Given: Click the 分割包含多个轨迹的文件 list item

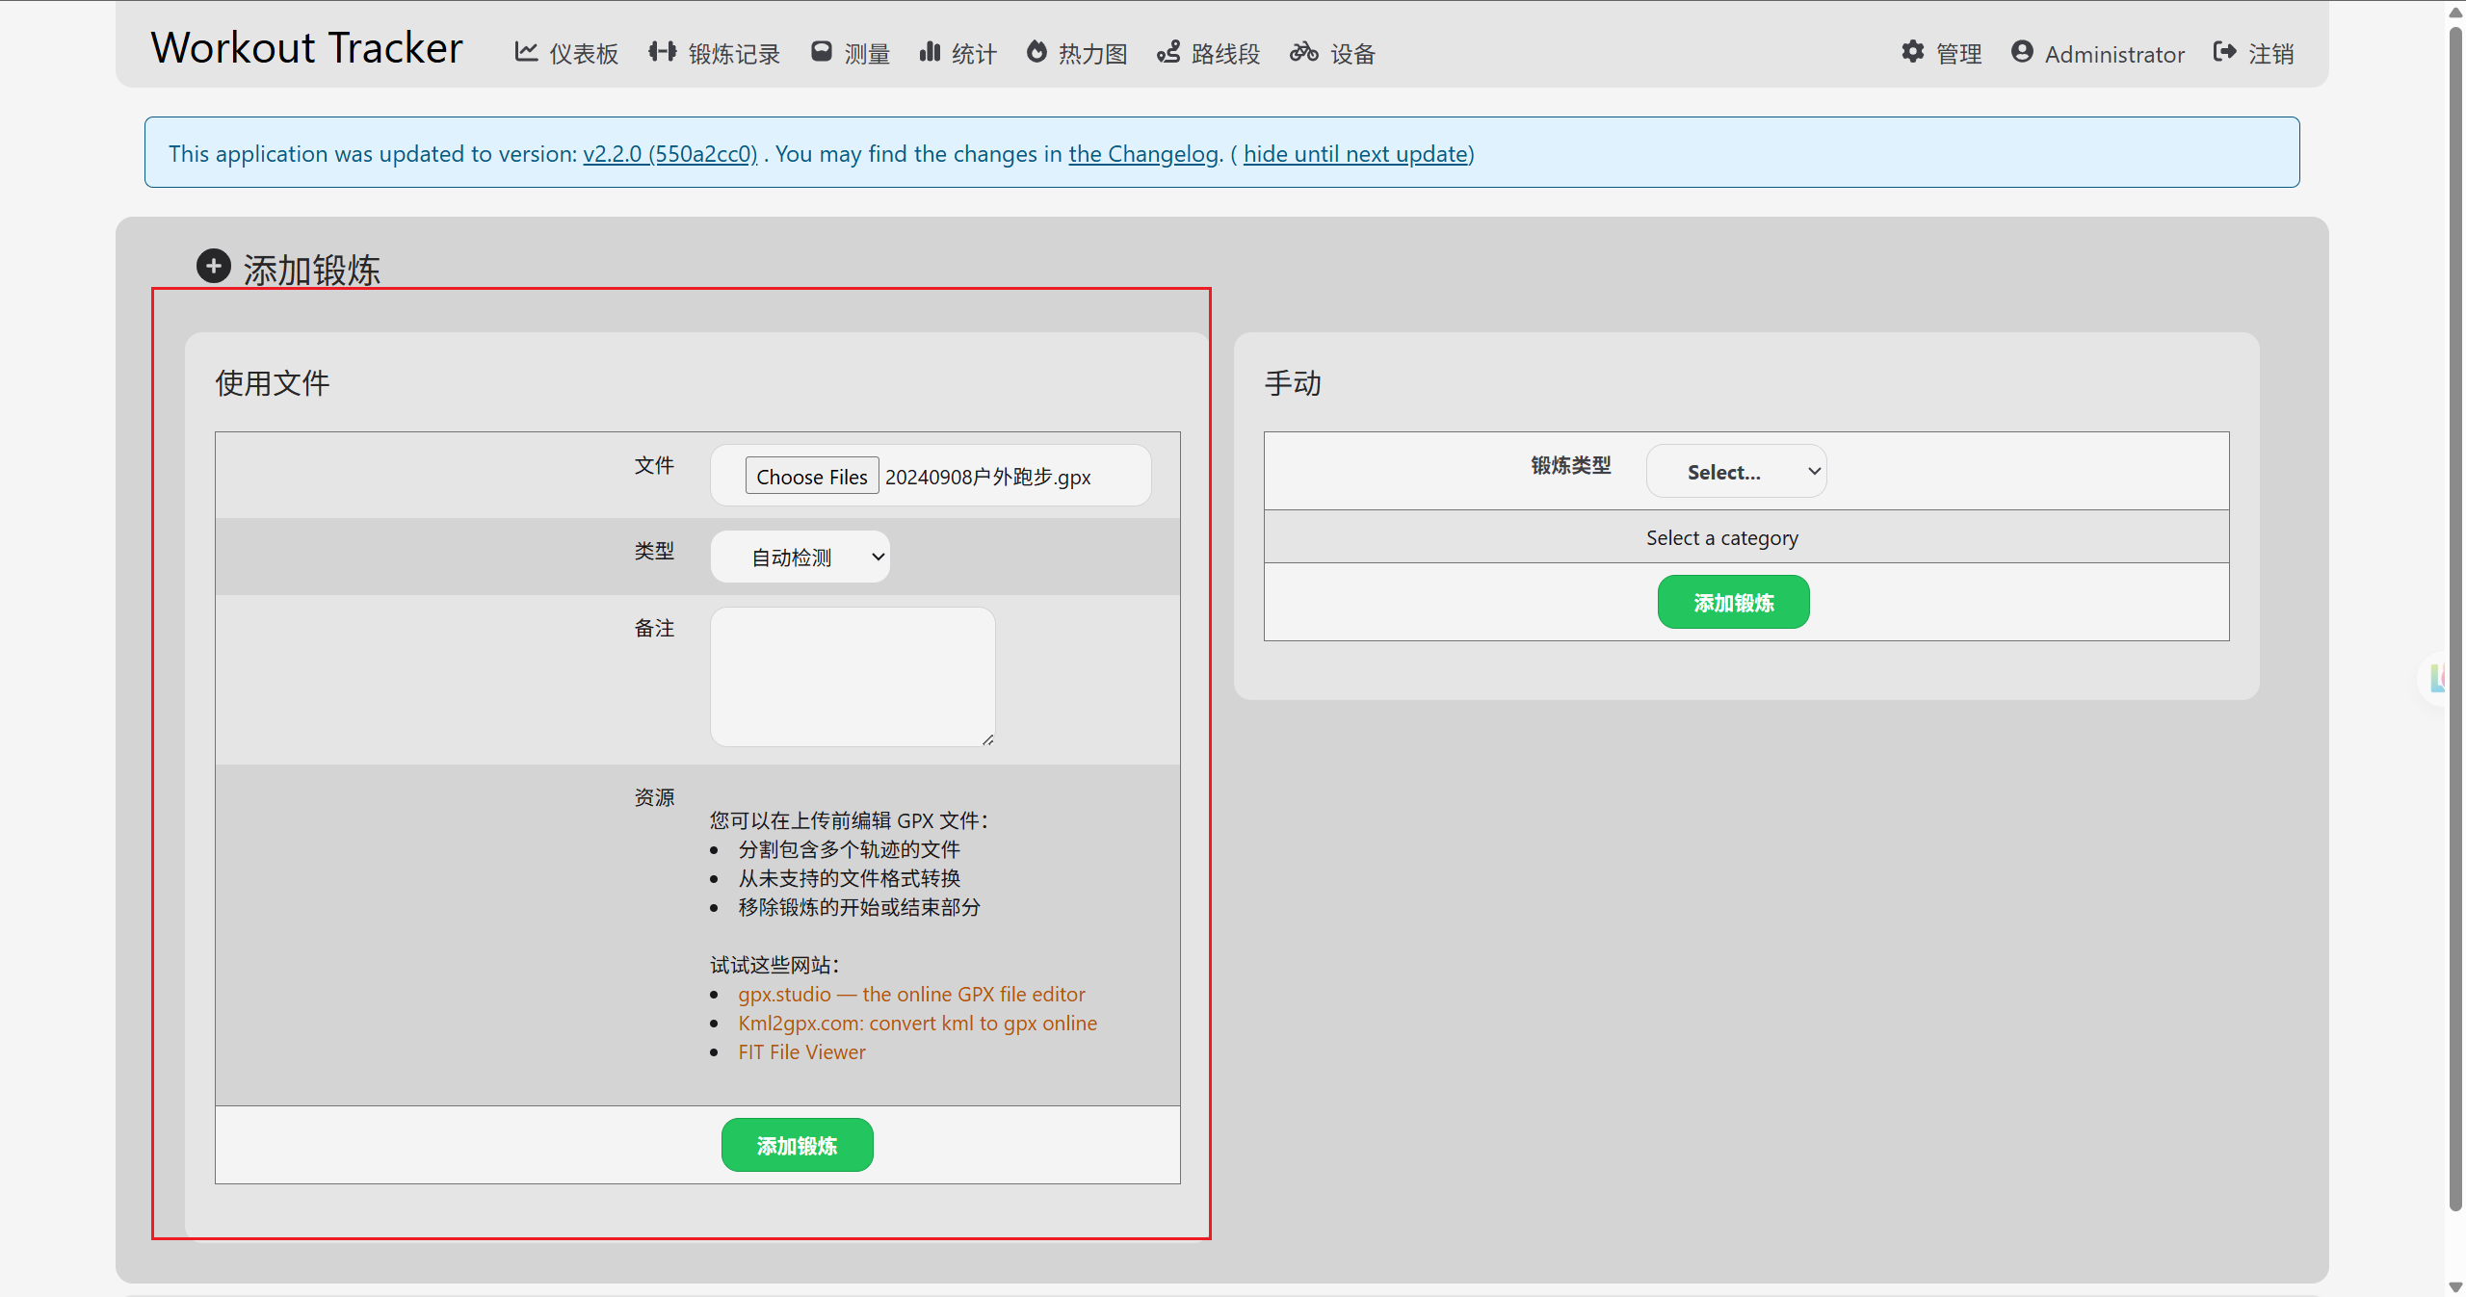Looking at the screenshot, I should click(x=849, y=849).
